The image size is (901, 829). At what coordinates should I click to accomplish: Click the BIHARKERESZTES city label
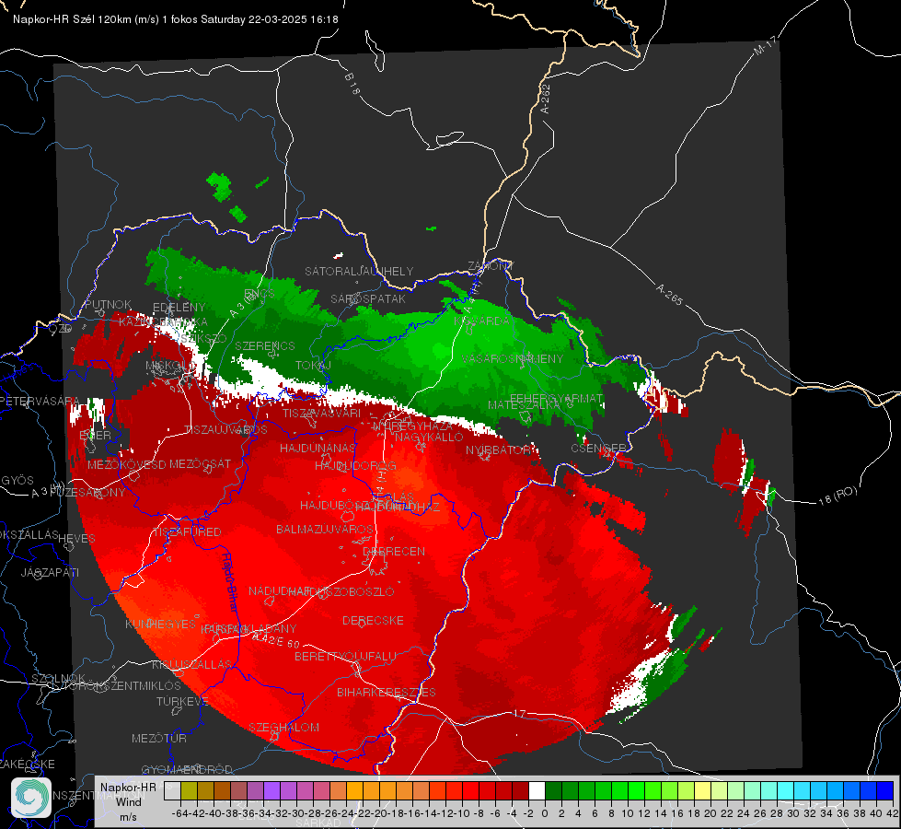(x=387, y=692)
